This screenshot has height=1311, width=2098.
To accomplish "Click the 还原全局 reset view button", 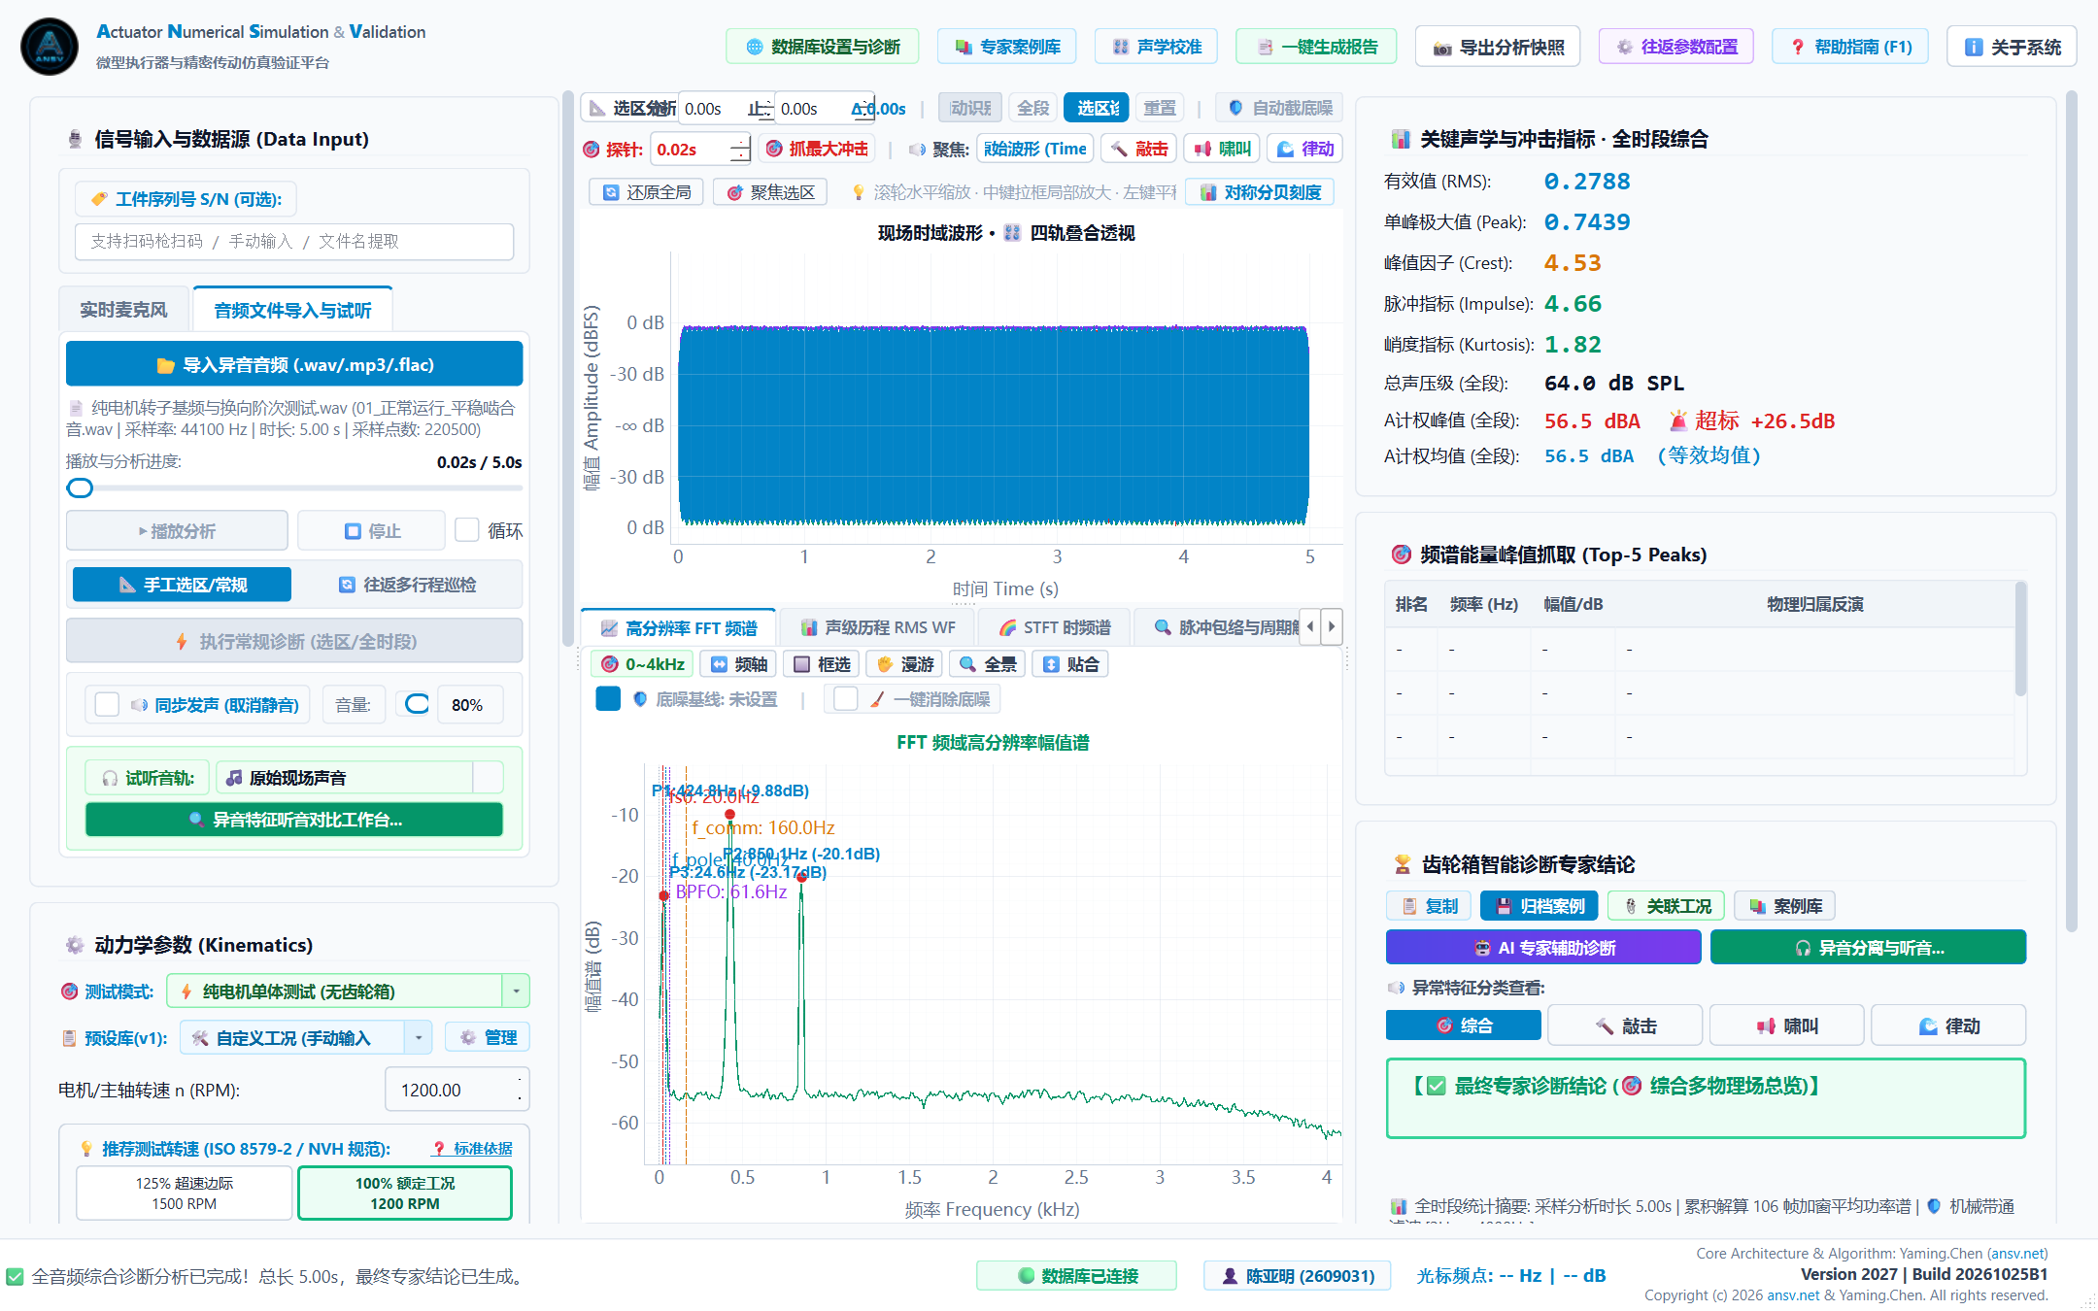I will point(646,192).
